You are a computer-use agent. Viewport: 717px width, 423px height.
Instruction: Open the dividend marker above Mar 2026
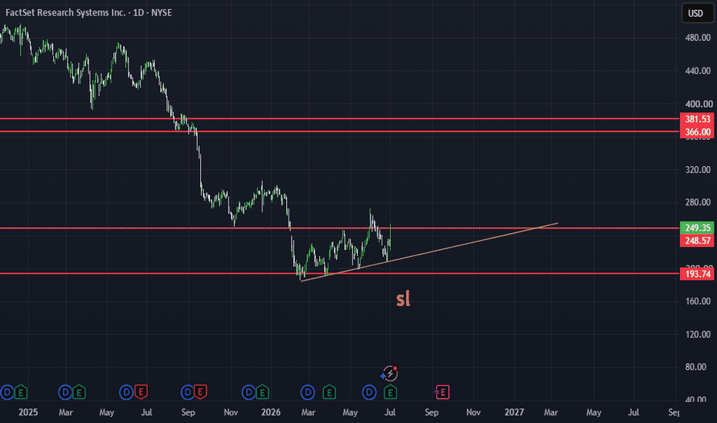(x=308, y=392)
